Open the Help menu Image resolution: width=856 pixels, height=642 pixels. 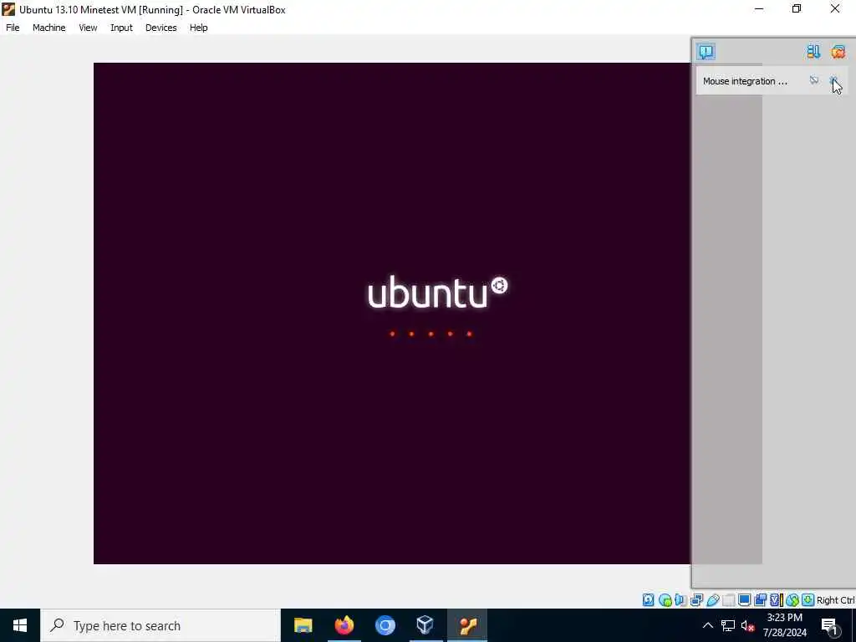(199, 28)
